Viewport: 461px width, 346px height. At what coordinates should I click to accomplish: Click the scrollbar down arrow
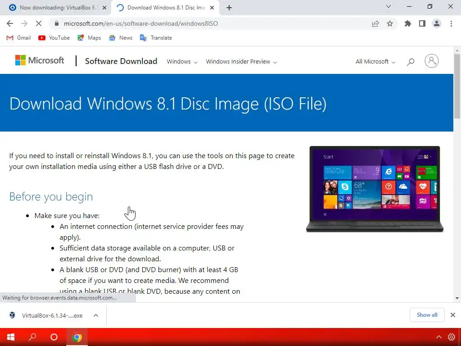point(457,298)
